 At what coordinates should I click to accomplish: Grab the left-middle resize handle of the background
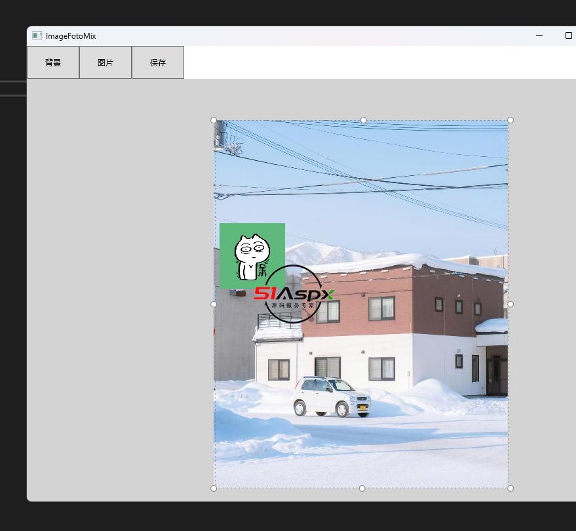(x=214, y=305)
